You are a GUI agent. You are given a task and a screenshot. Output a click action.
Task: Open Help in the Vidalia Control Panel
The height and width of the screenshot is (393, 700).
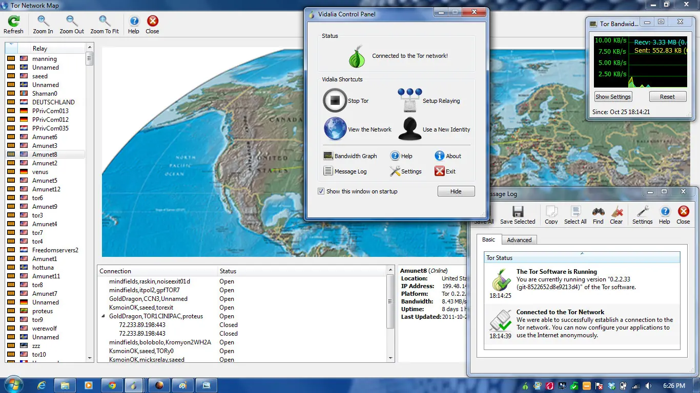click(401, 156)
